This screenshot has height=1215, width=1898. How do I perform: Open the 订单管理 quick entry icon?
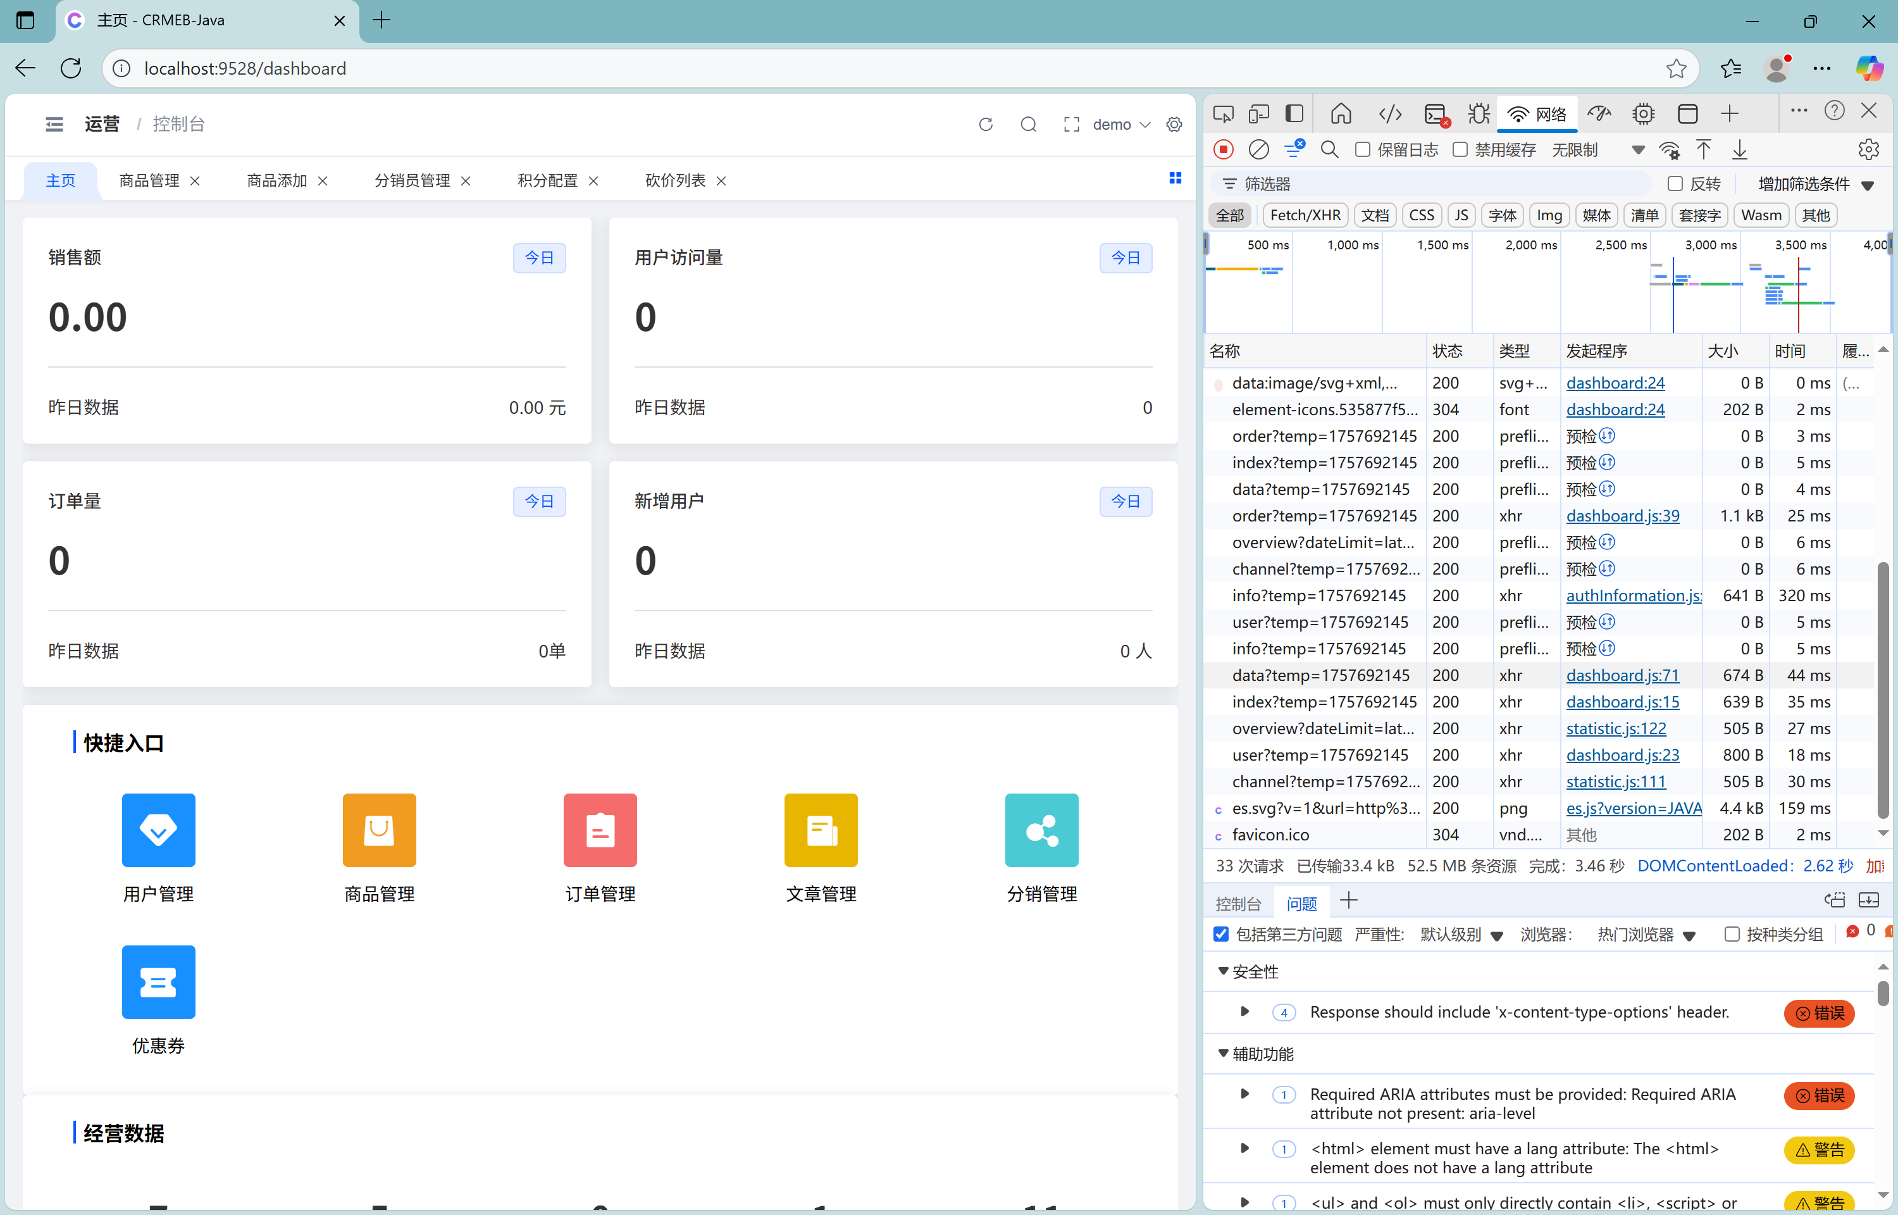click(x=600, y=830)
